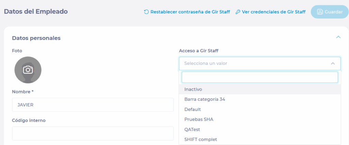Viewport: 349px width, 145px height.
Task: Open 'Ver credenciales de Gir Staff' link
Action: (274, 12)
